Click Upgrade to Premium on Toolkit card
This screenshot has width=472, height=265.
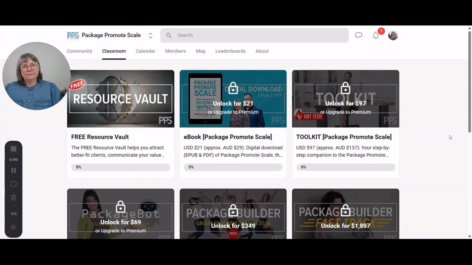(x=346, y=112)
